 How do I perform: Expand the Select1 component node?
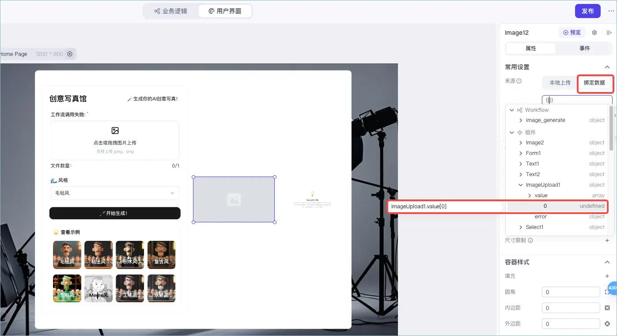(x=521, y=227)
